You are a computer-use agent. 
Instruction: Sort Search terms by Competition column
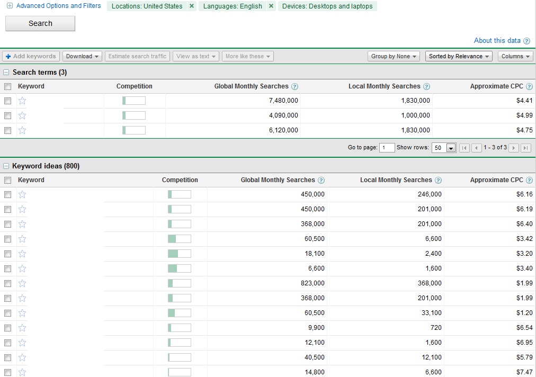tap(135, 86)
